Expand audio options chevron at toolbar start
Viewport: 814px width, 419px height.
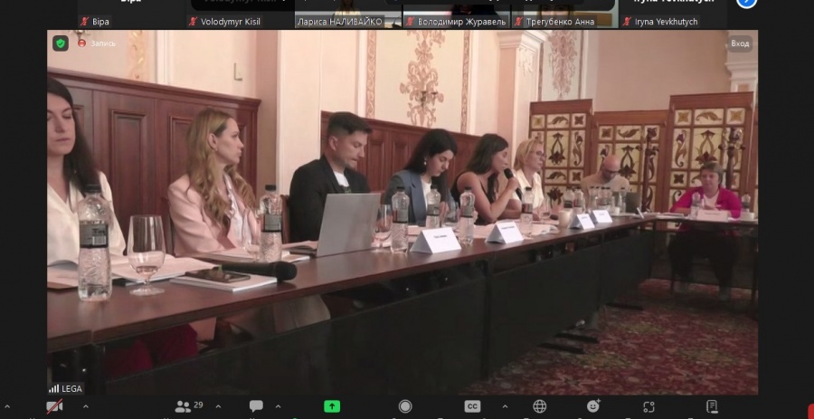coord(7,406)
